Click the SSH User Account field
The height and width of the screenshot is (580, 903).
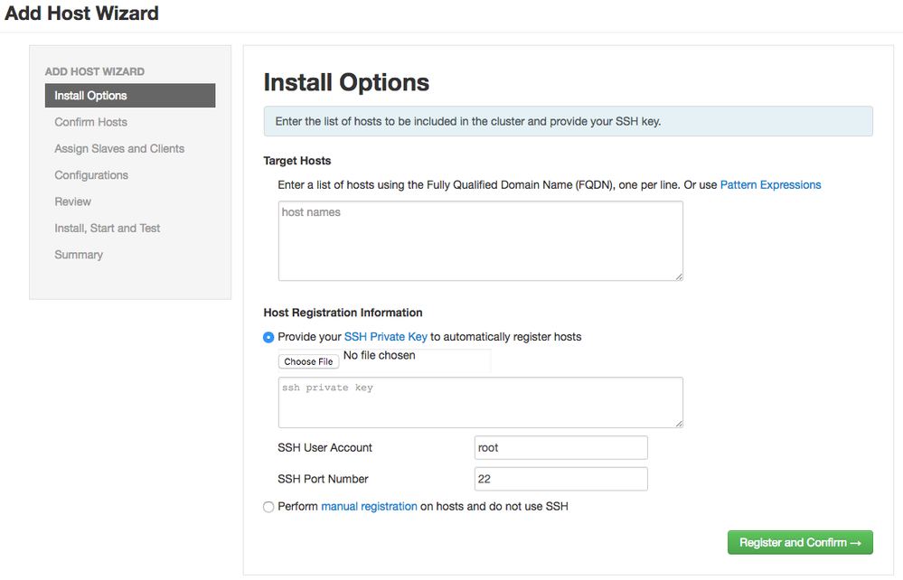560,448
